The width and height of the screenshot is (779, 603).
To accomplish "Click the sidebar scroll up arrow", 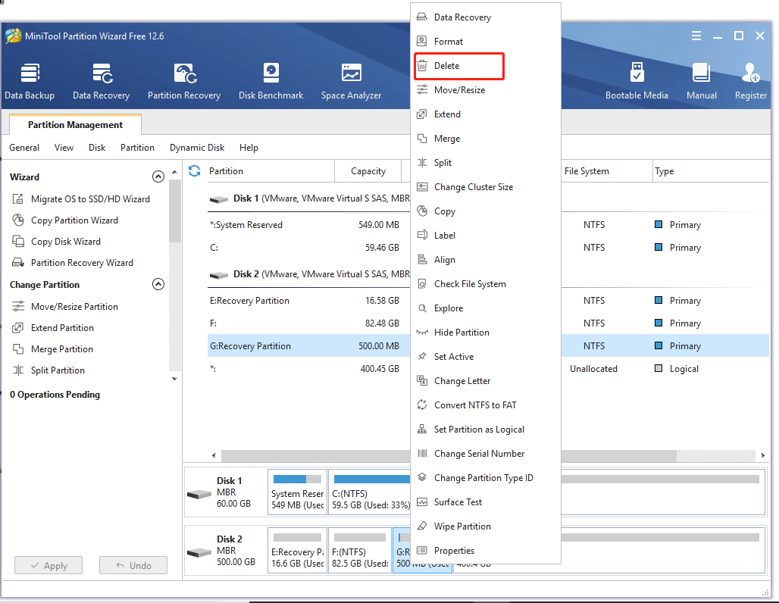I will (174, 172).
